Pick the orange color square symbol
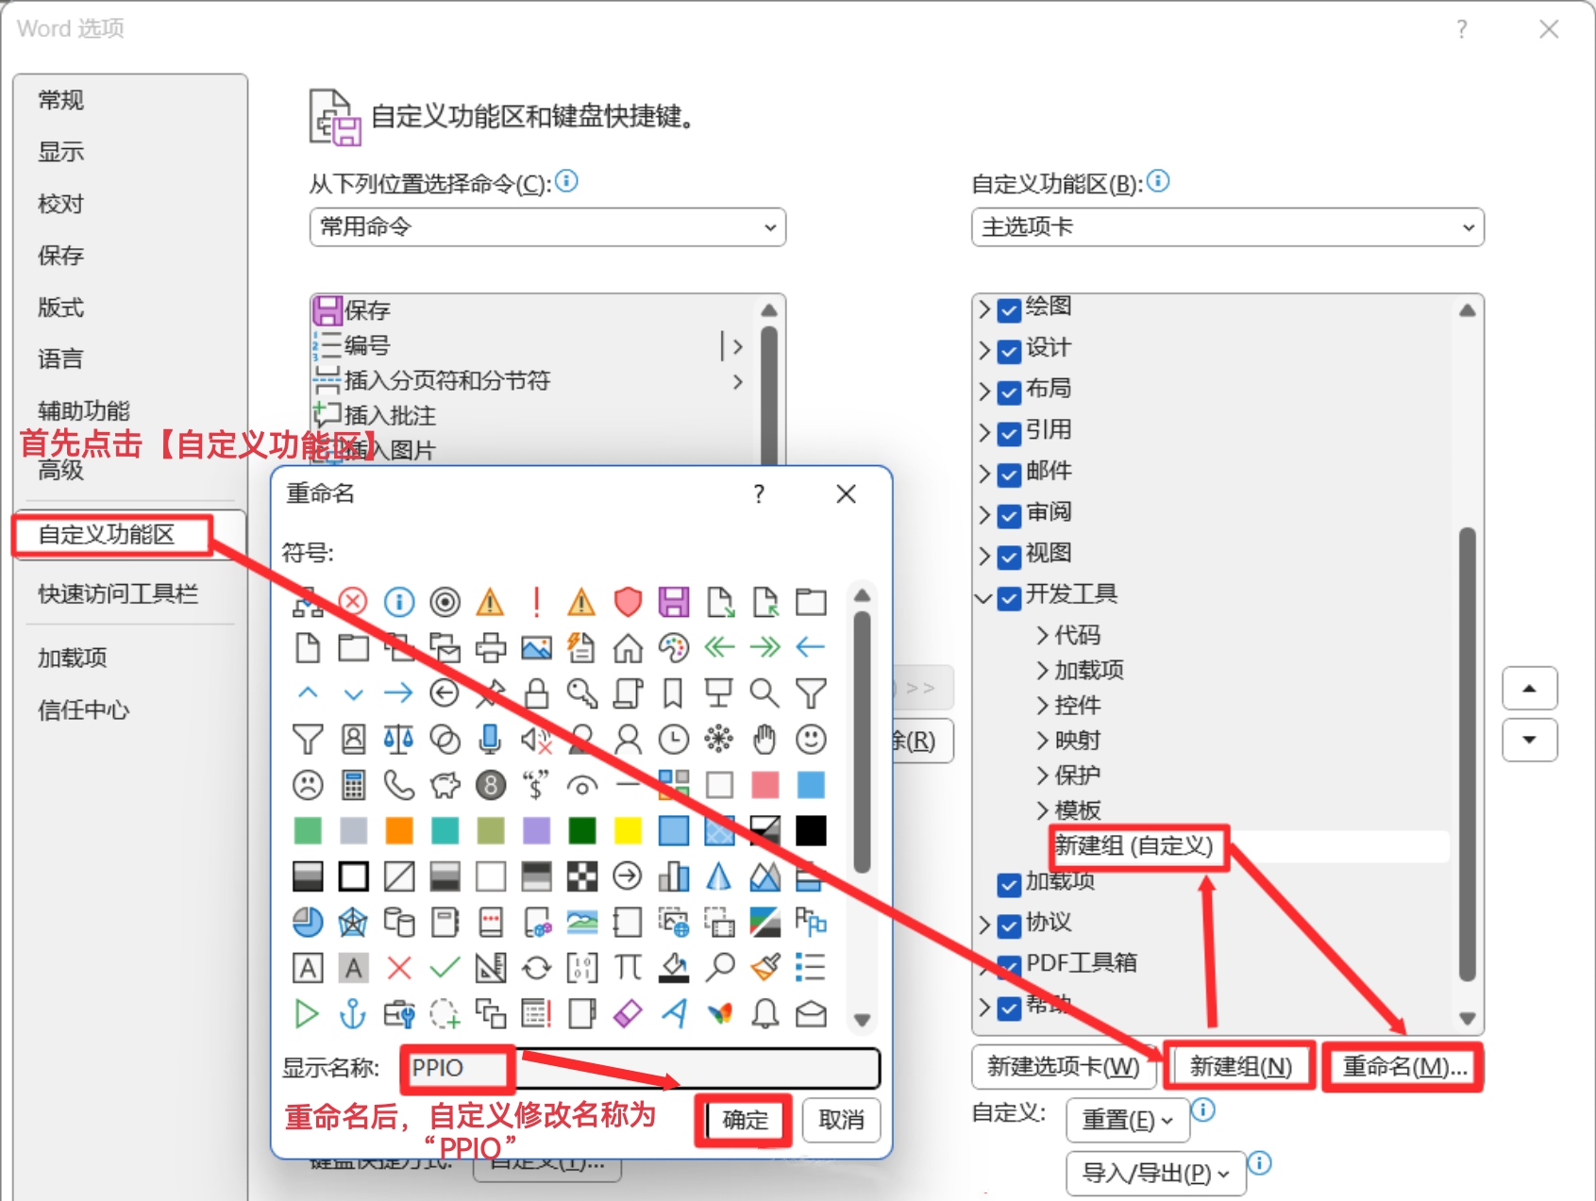Viewport: 1596px width, 1201px height. 398,830
